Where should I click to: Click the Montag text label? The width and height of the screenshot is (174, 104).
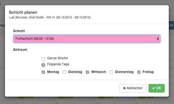pos(53,72)
